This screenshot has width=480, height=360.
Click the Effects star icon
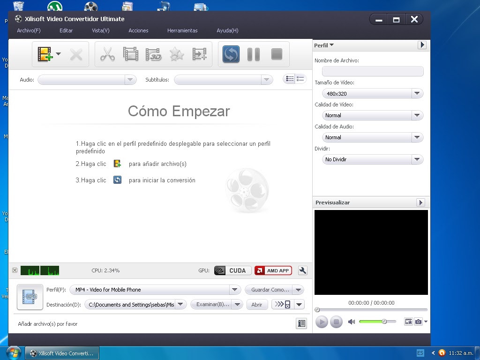tap(177, 54)
